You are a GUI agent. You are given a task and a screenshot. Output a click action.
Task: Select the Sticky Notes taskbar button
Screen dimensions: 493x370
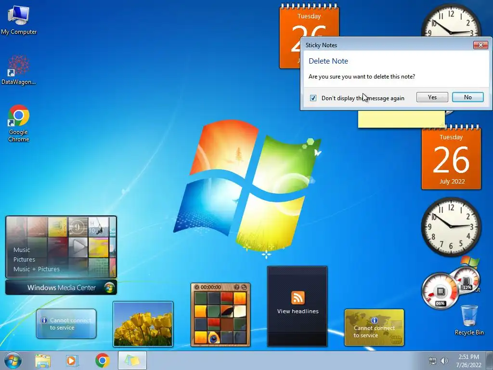point(132,360)
